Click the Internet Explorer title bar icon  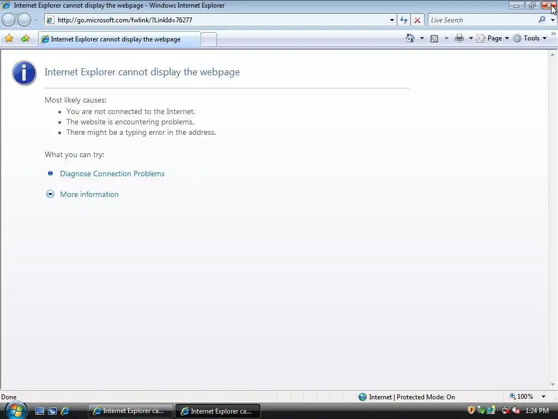pos(6,5)
